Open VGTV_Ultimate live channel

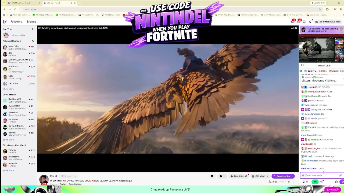click(x=19, y=127)
